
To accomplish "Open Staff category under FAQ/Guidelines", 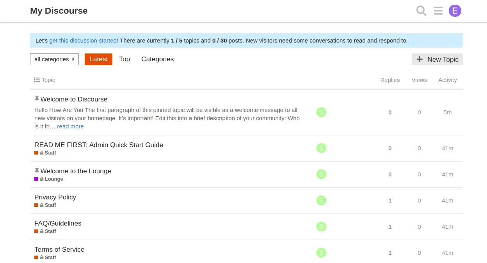I will 50,231.
